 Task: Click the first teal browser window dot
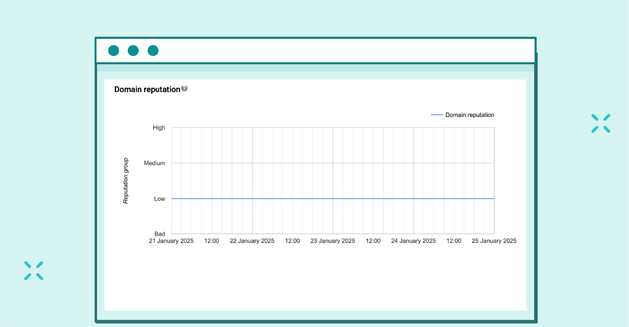click(x=114, y=50)
